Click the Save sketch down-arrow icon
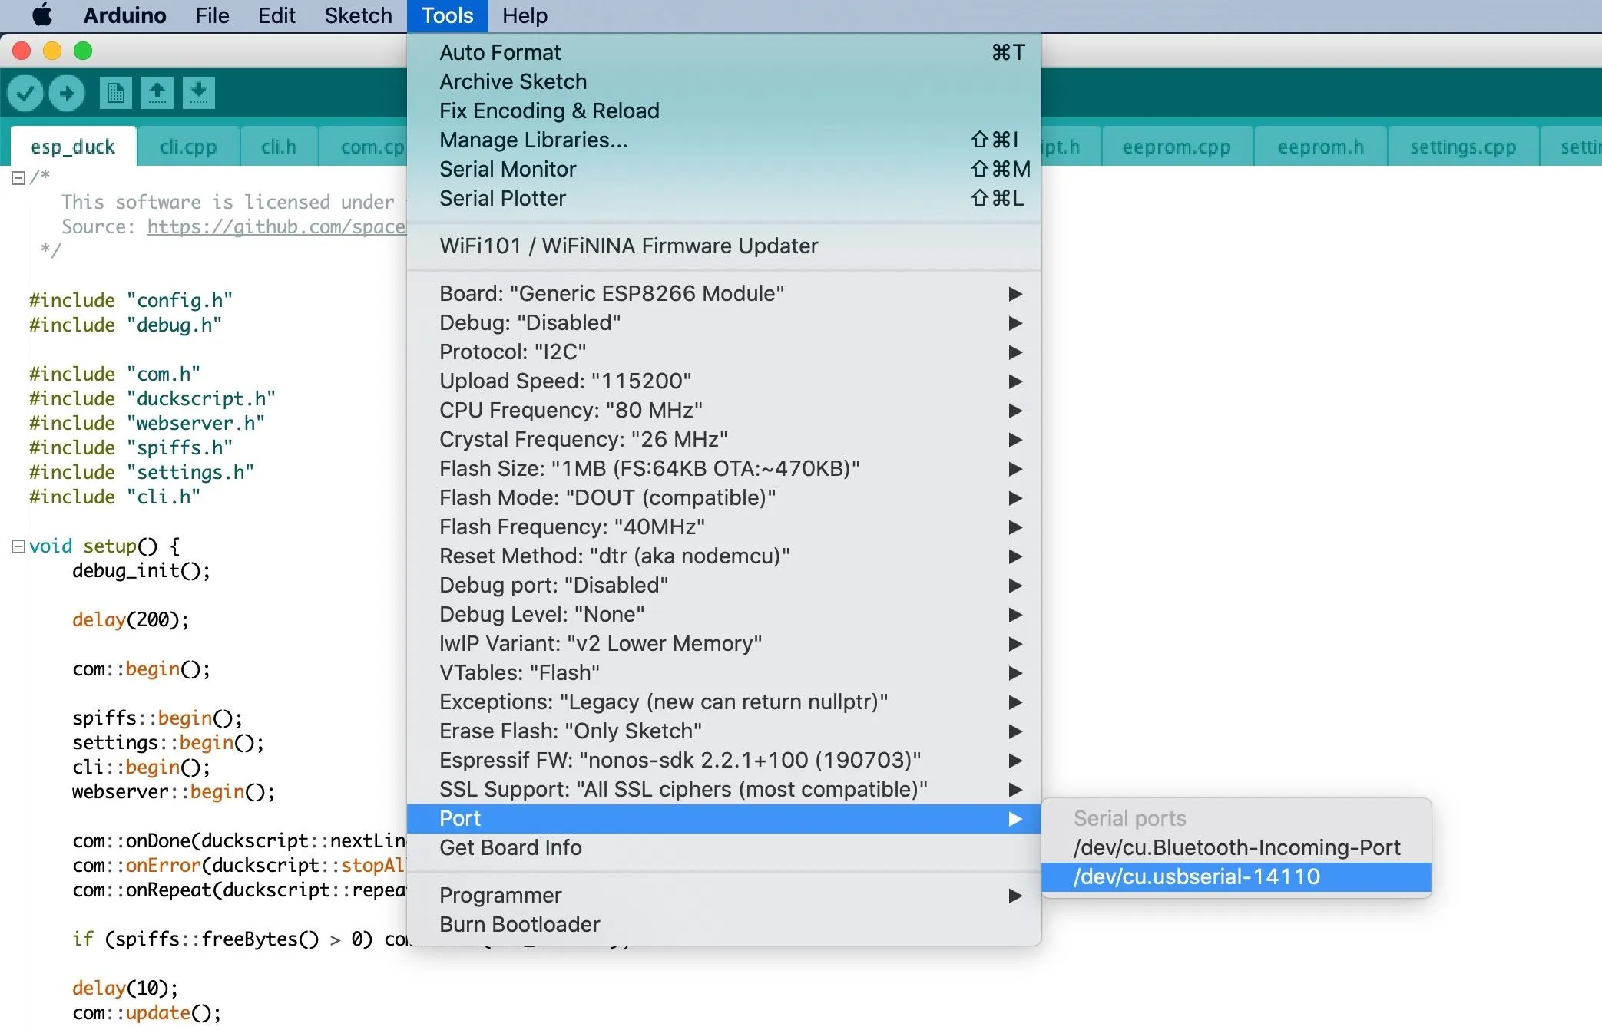This screenshot has width=1602, height=1030. [199, 93]
